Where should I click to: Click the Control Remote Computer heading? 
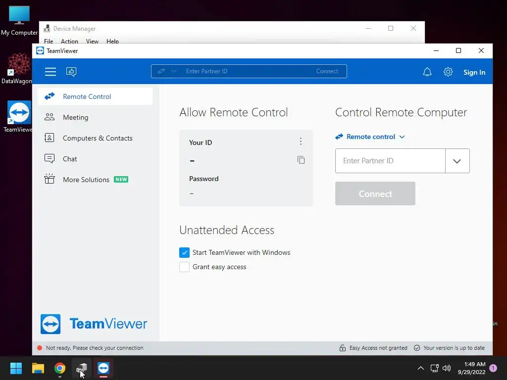(x=401, y=112)
